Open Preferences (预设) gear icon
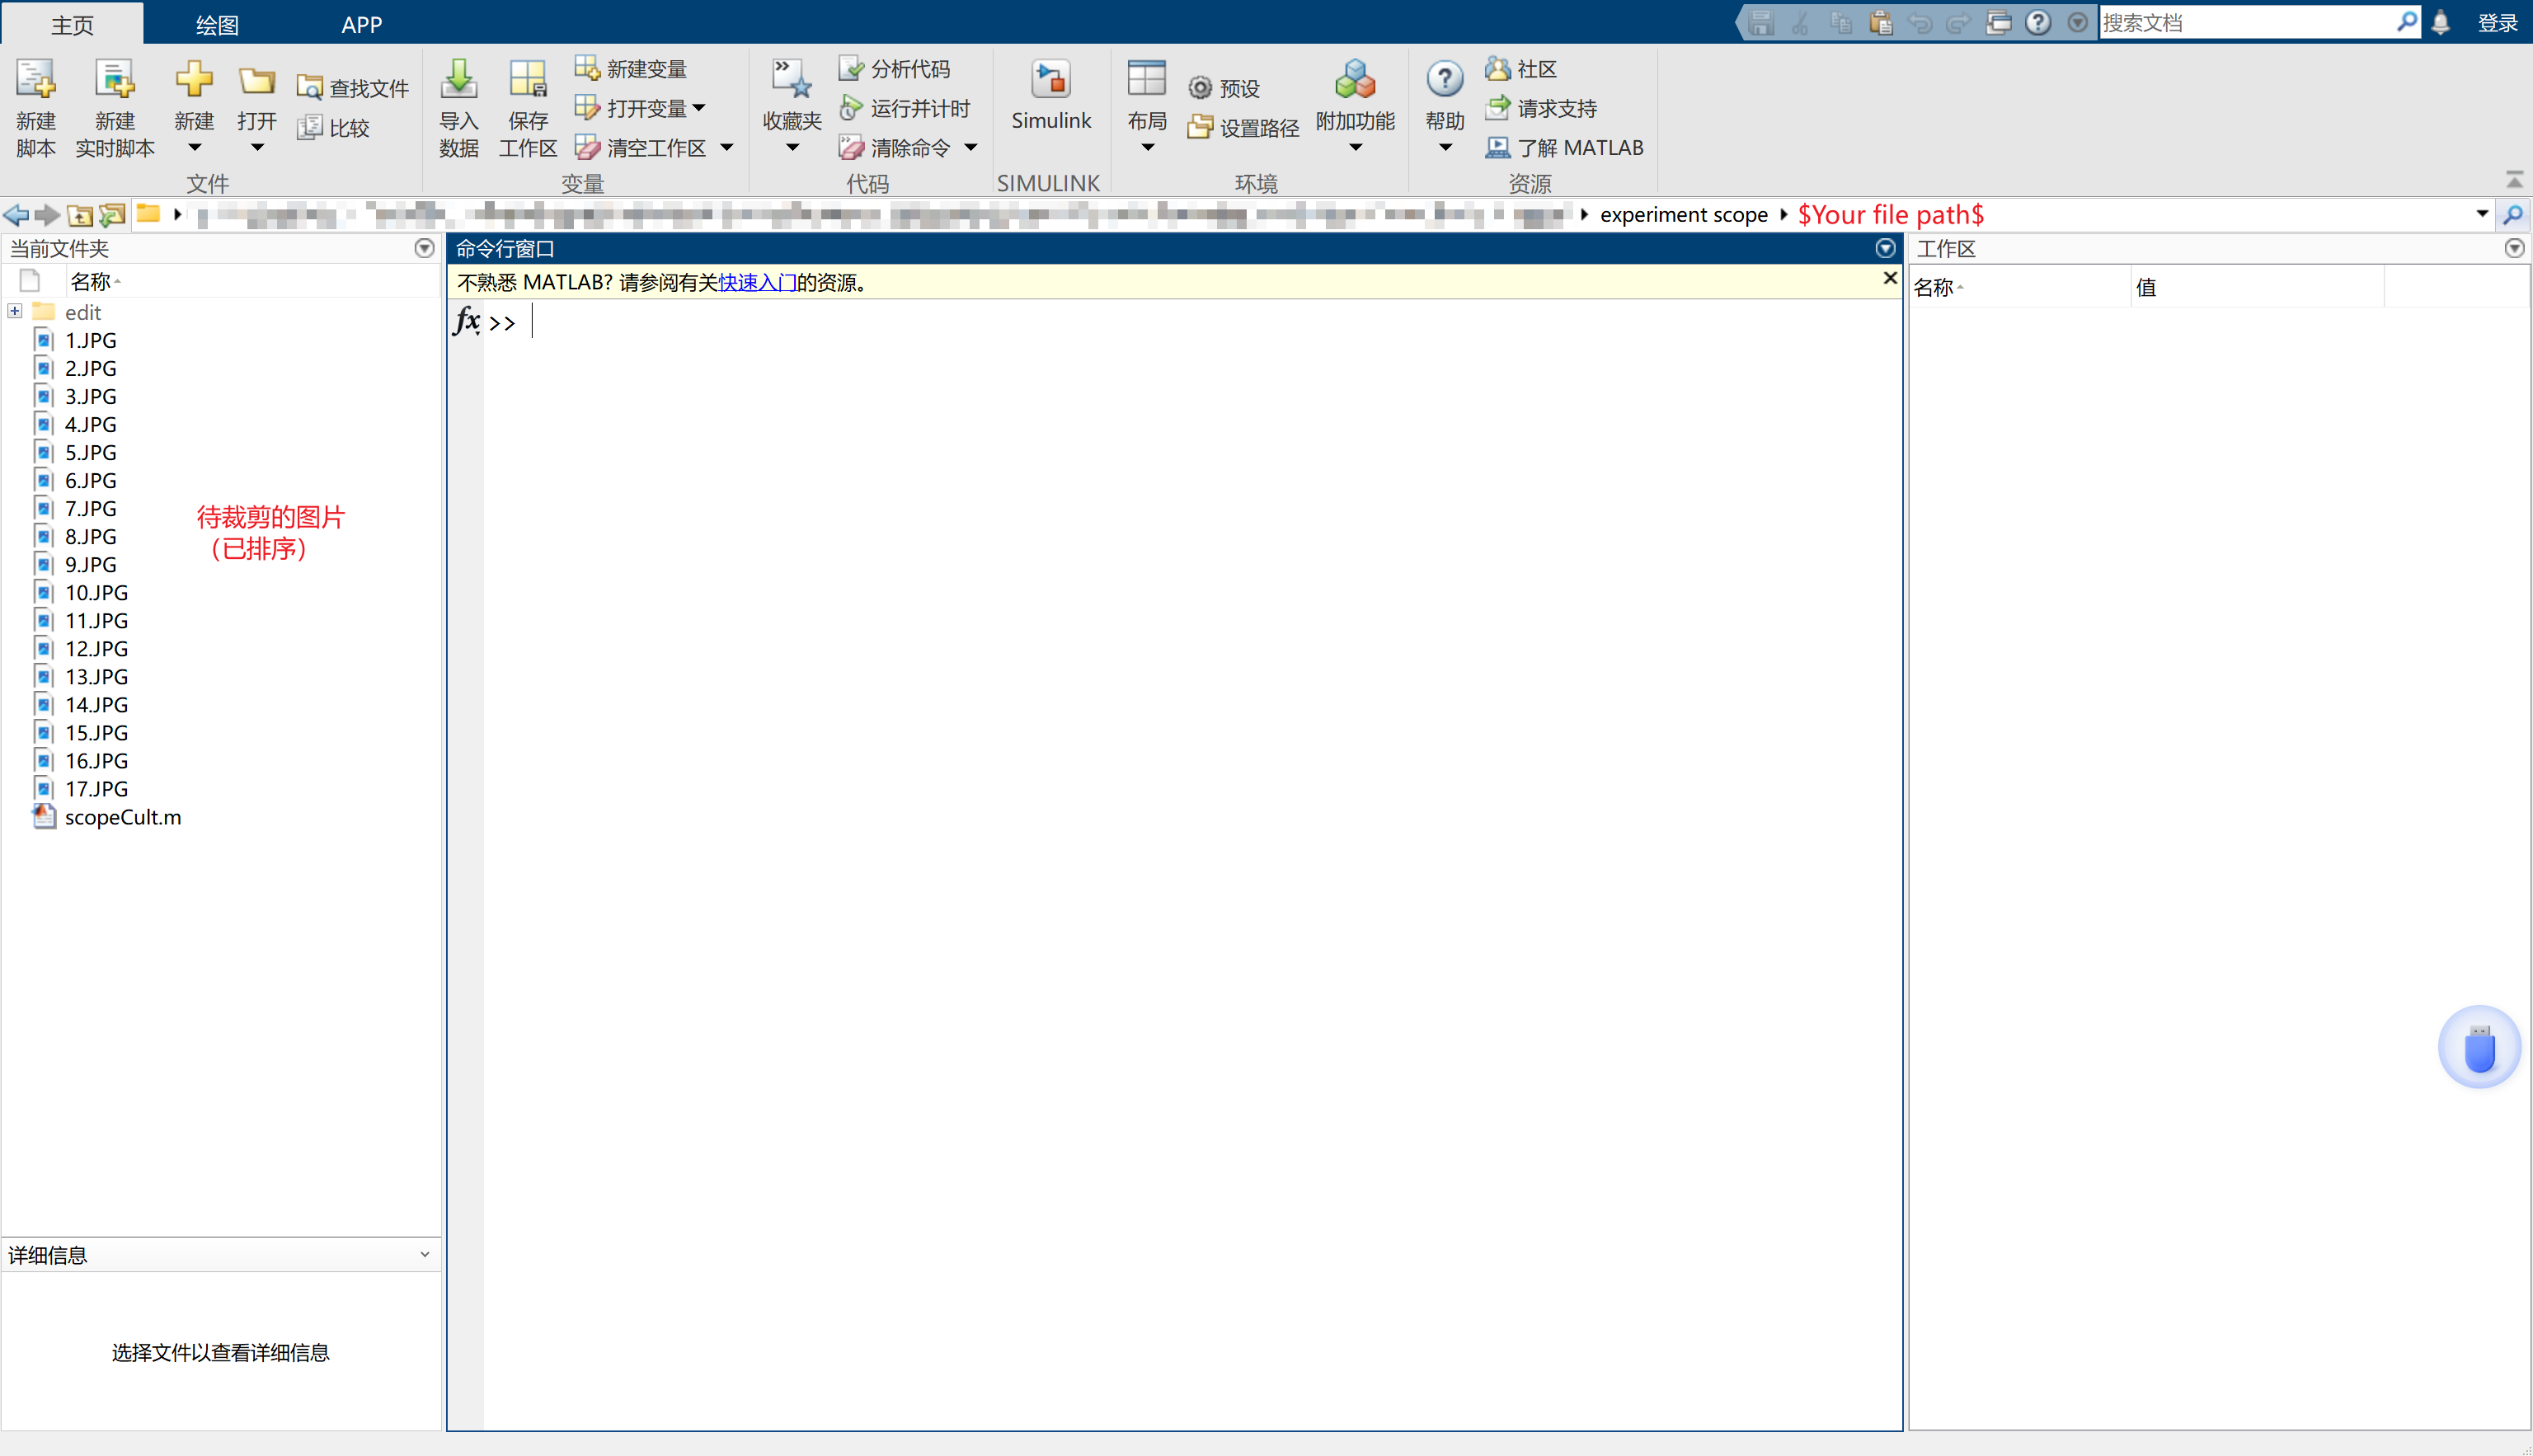2533x1456 pixels. click(1200, 88)
